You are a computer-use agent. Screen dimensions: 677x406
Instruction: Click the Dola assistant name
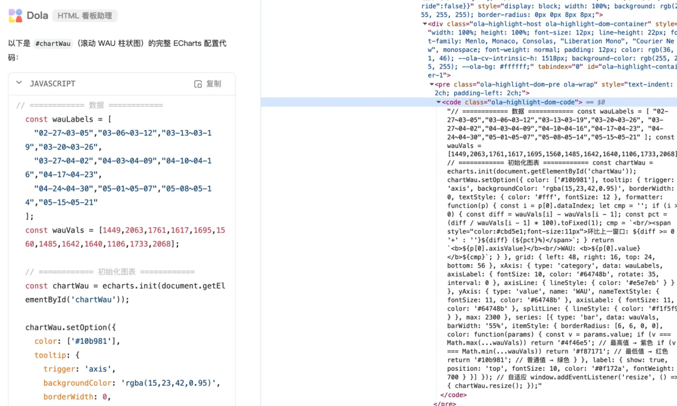37,16
